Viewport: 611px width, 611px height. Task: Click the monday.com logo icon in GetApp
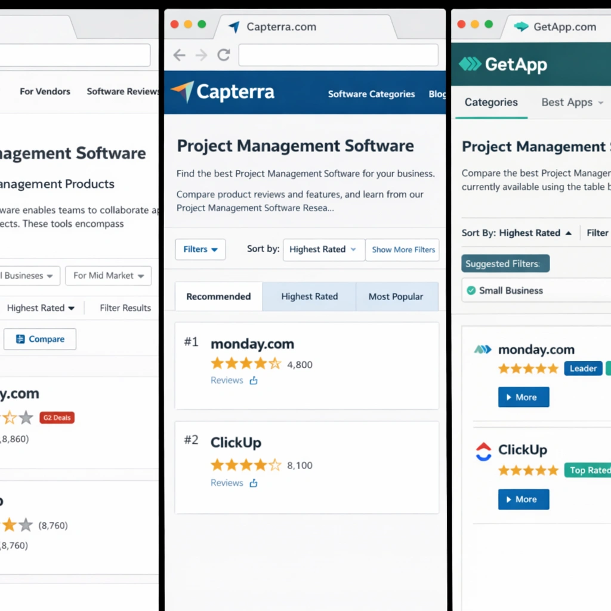click(x=482, y=350)
